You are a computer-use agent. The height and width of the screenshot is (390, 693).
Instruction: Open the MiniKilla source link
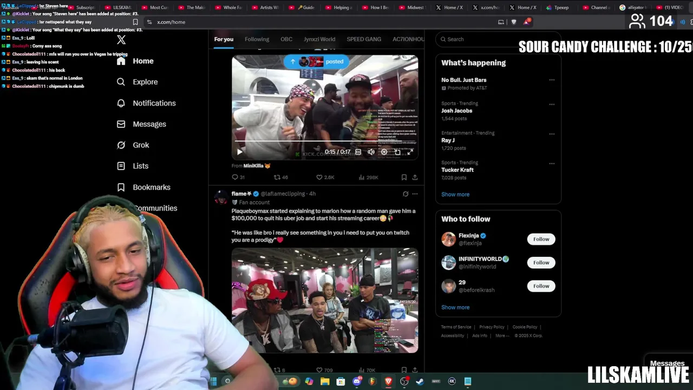(257, 166)
